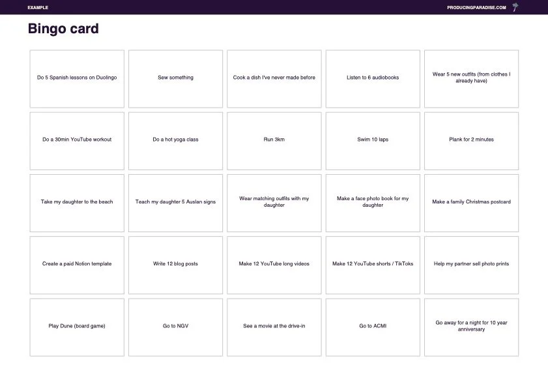Select the 'Sew something' bingo cell
Viewport: 548px width, 388px height.
tap(175, 79)
